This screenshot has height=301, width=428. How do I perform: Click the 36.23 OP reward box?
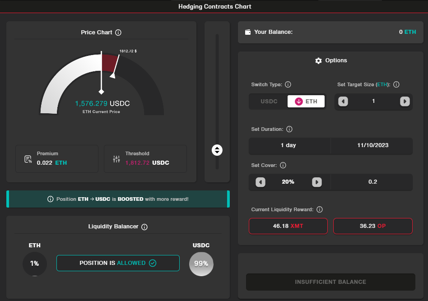tap(372, 226)
